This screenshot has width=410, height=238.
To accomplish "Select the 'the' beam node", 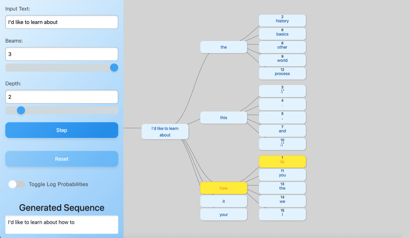I will tap(223, 47).
